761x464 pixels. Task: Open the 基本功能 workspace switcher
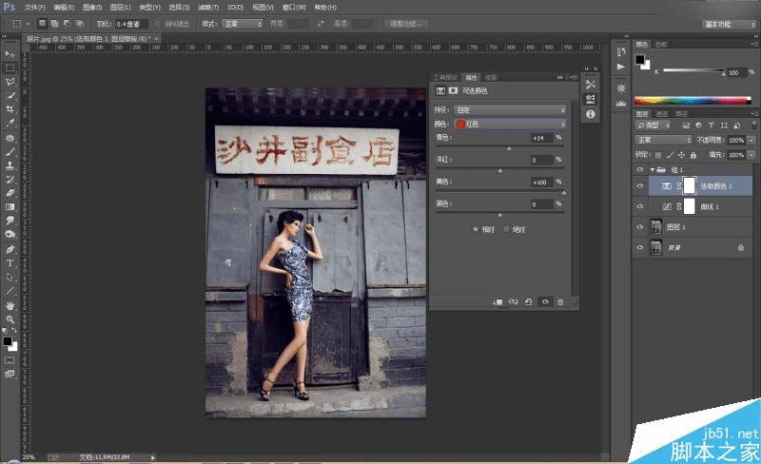[727, 24]
